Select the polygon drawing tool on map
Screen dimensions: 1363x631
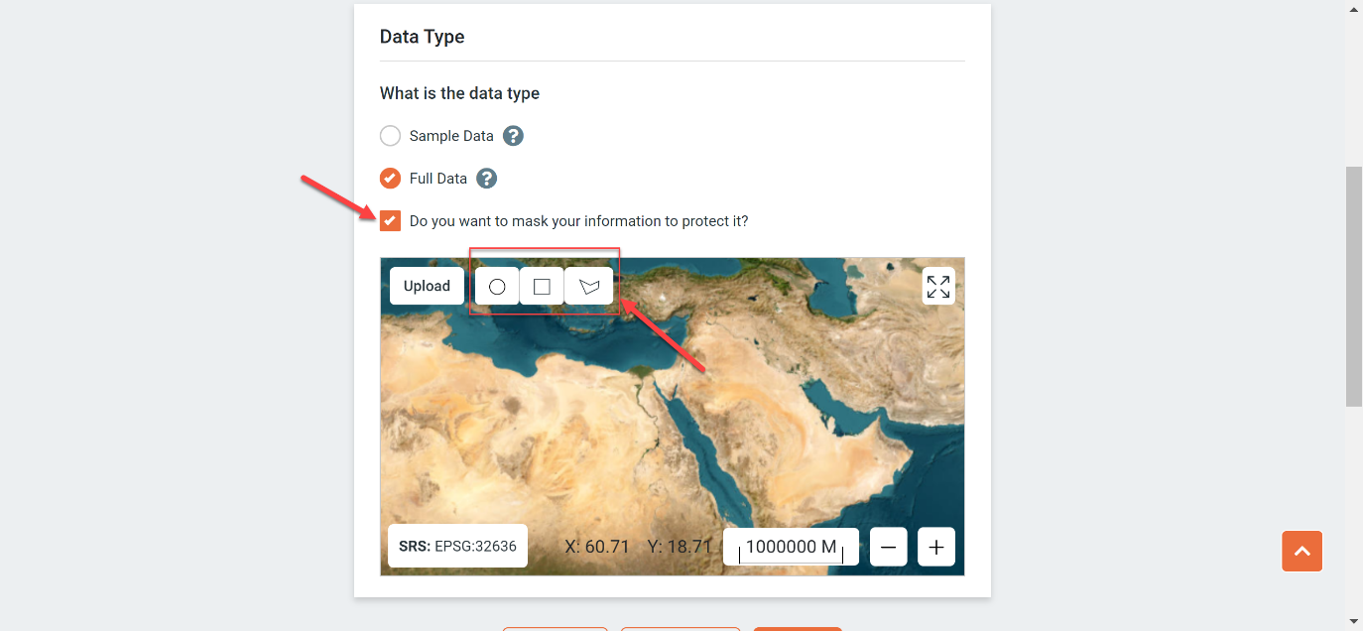tap(589, 287)
